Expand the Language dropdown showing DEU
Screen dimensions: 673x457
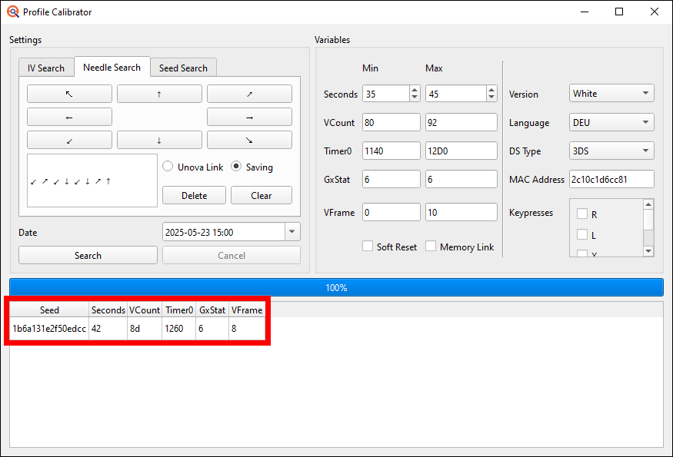(611, 122)
